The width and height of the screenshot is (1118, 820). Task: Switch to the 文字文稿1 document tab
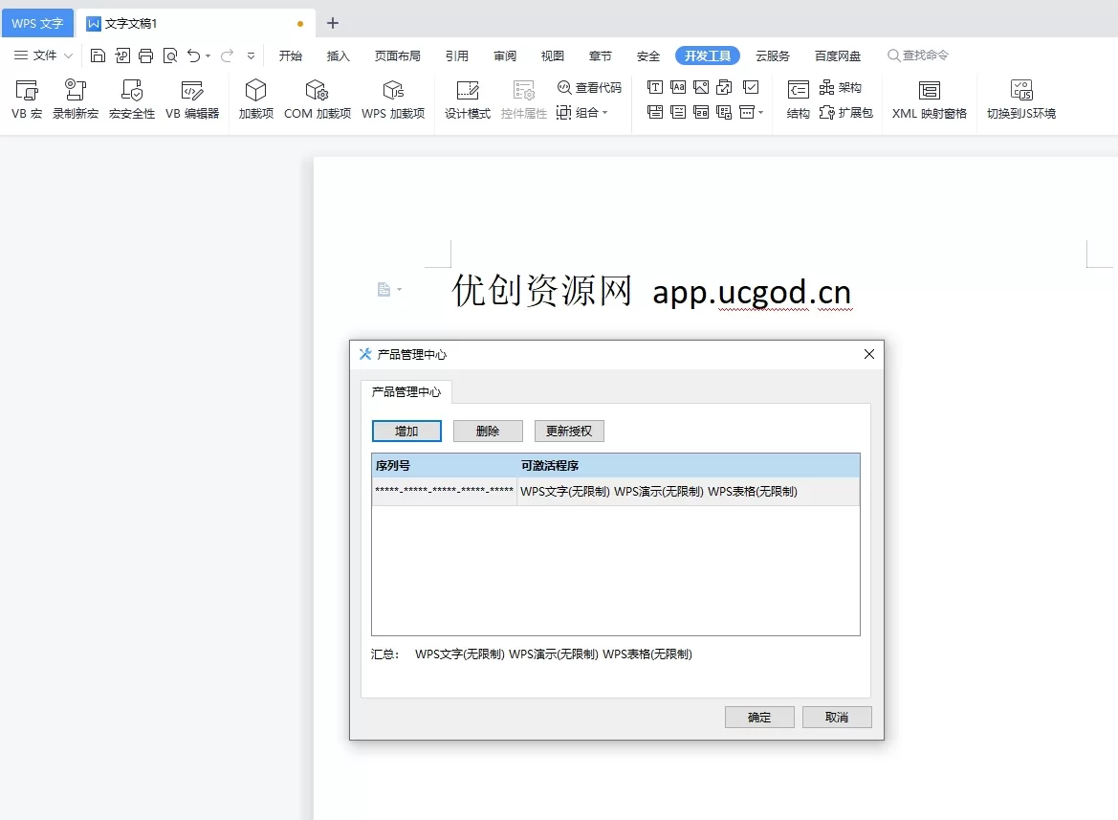pos(193,24)
